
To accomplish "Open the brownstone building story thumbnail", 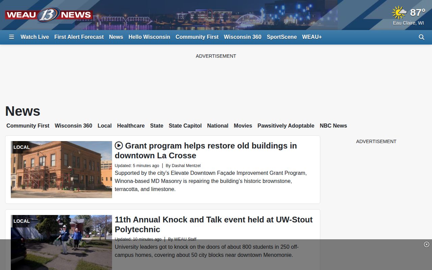I will pyautogui.click(x=61, y=169).
